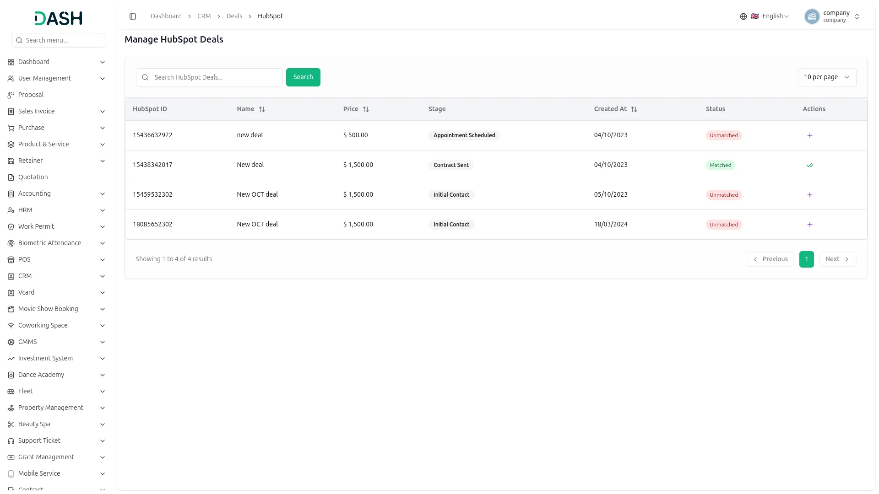This screenshot has width=879, height=494.
Task: Go to Dashboard breadcrumb link
Action: tap(166, 16)
